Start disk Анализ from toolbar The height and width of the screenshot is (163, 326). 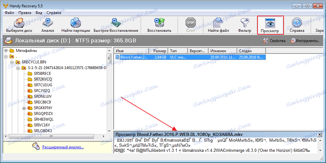(48, 25)
